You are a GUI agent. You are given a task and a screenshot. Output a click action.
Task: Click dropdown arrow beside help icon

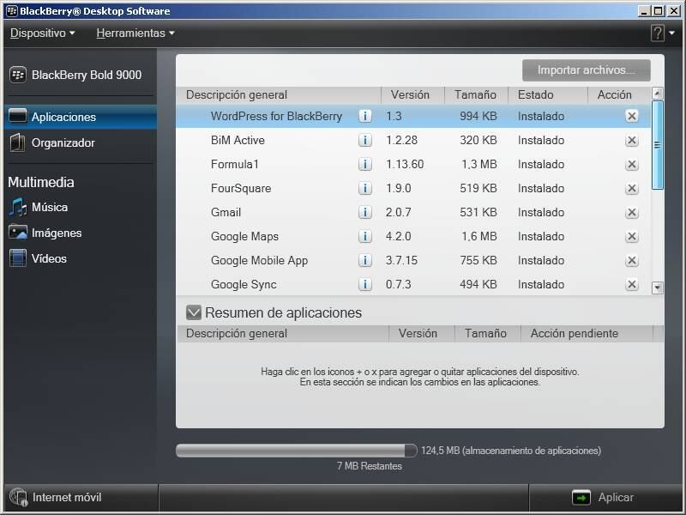pyautogui.click(x=671, y=33)
